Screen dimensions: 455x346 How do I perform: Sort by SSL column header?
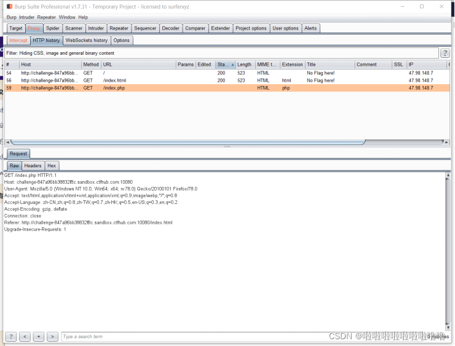click(x=399, y=65)
